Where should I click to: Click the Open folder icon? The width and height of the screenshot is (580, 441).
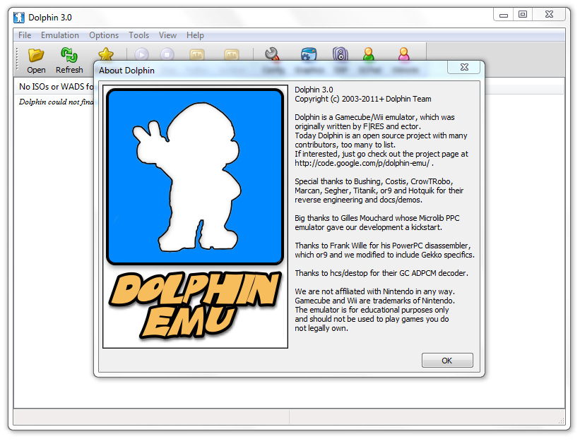[x=36, y=55]
